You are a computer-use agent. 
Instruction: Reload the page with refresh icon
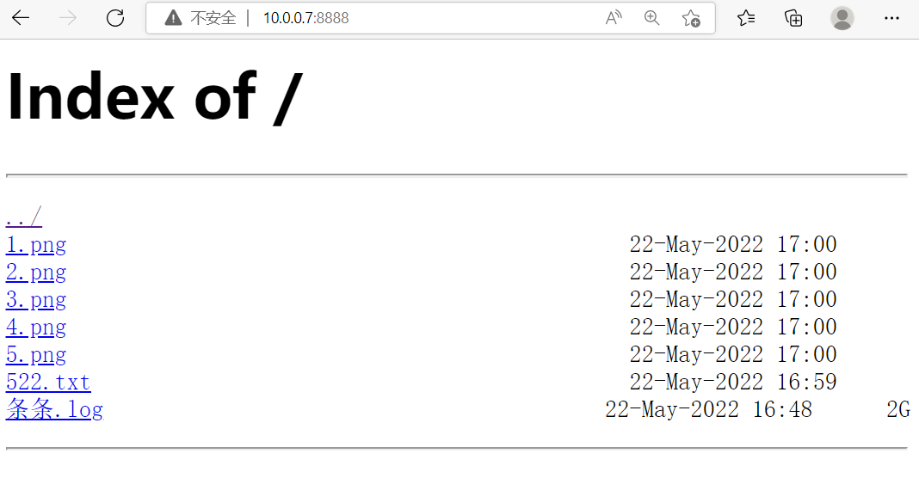(115, 18)
